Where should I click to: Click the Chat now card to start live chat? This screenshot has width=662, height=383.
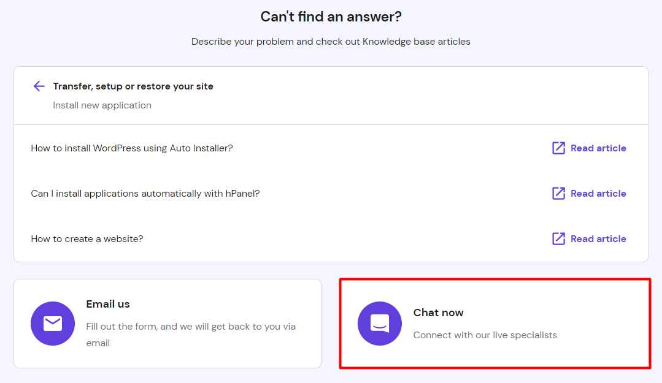click(495, 323)
